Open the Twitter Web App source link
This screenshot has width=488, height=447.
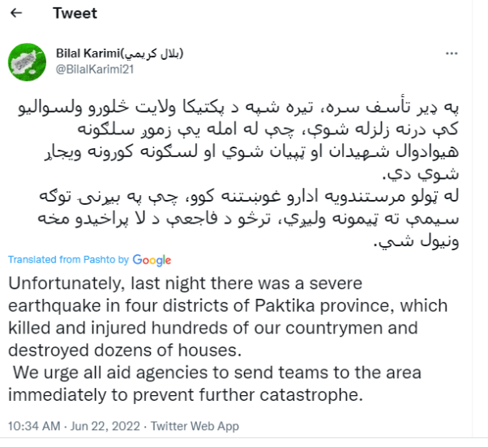195,426
